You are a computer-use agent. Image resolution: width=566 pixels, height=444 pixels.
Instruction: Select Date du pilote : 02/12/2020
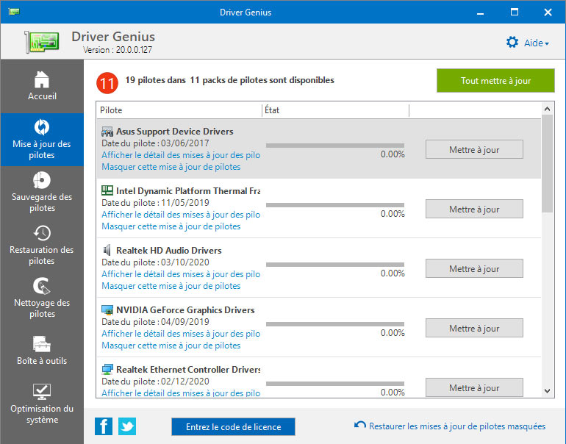coord(155,382)
